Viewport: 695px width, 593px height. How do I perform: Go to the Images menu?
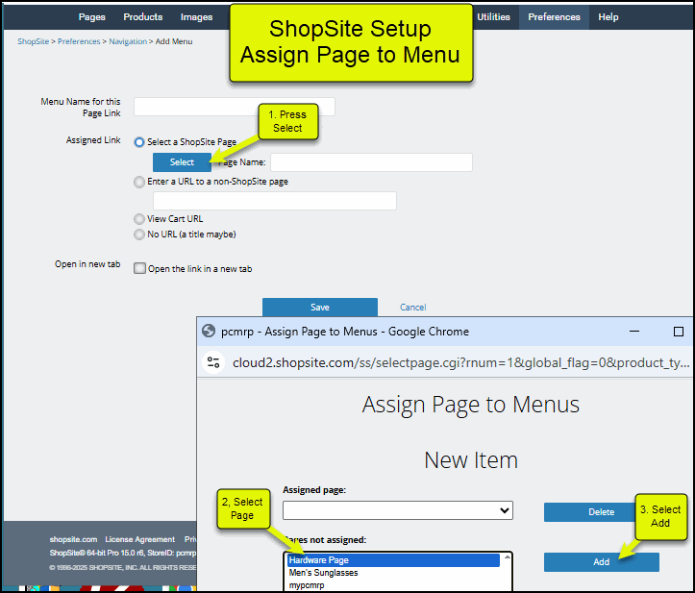click(x=196, y=17)
